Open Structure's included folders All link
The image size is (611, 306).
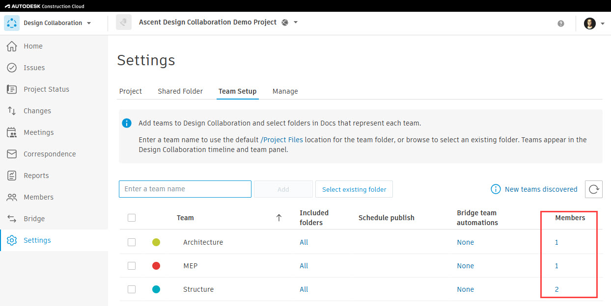pyautogui.click(x=304, y=289)
